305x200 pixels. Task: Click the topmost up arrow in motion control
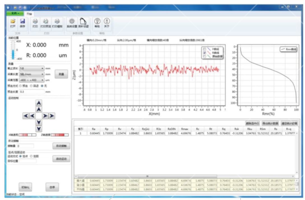coord(39,103)
